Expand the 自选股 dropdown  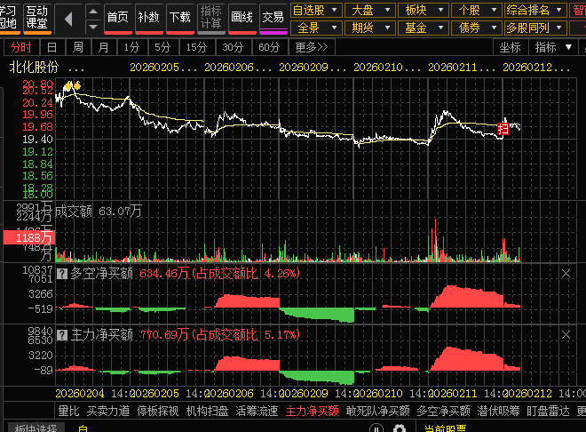coord(316,10)
